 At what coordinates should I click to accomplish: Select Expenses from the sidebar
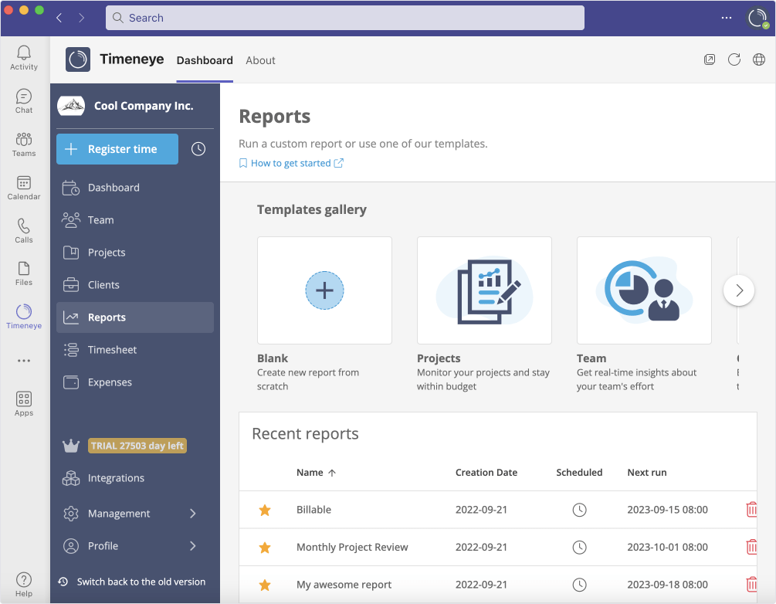[x=108, y=382]
